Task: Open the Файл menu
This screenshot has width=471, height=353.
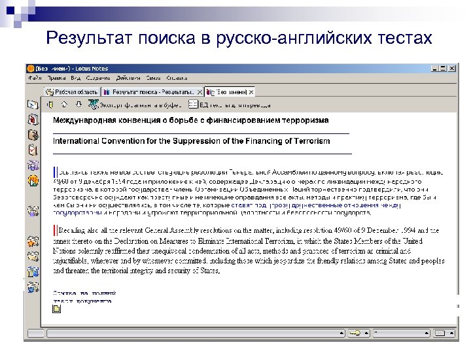Action: click(35, 78)
